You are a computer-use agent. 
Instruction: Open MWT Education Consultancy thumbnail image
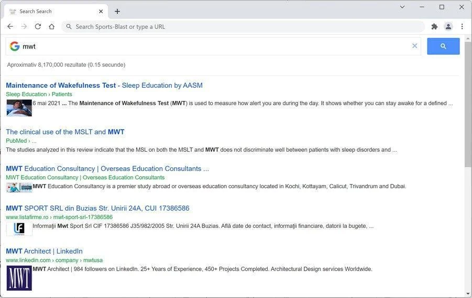(19, 188)
